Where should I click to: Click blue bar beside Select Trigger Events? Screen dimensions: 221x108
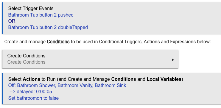[x=2, y=18]
